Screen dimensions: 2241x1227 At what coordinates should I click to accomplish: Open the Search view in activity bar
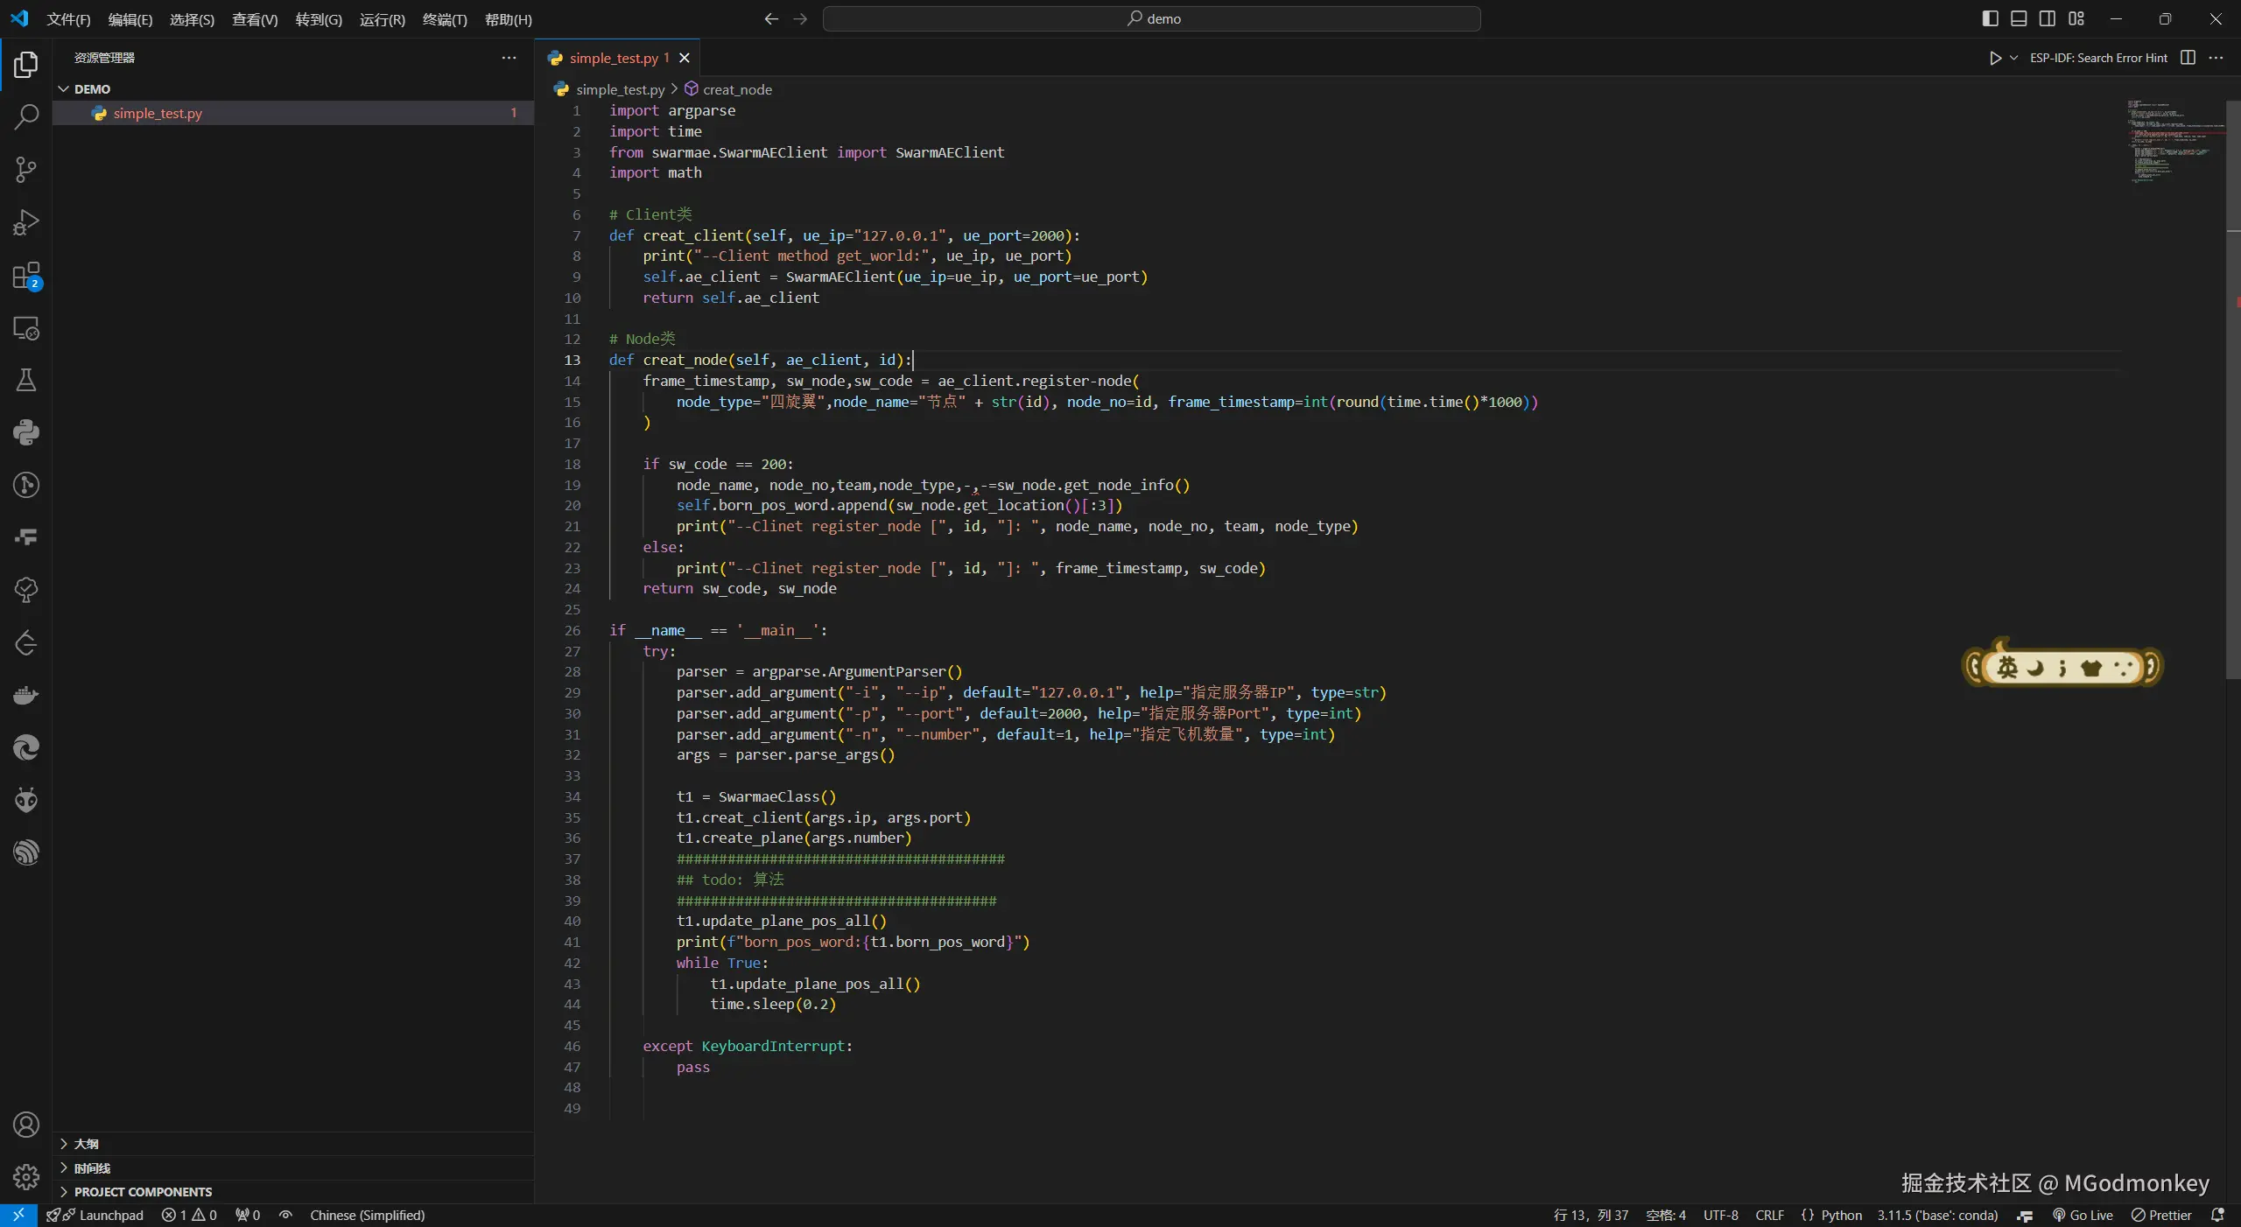pyautogui.click(x=26, y=116)
